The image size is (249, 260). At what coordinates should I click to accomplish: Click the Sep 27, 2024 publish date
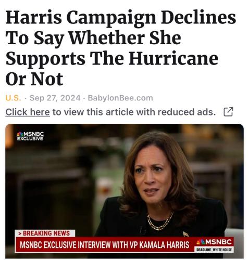(x=55, y=98)
